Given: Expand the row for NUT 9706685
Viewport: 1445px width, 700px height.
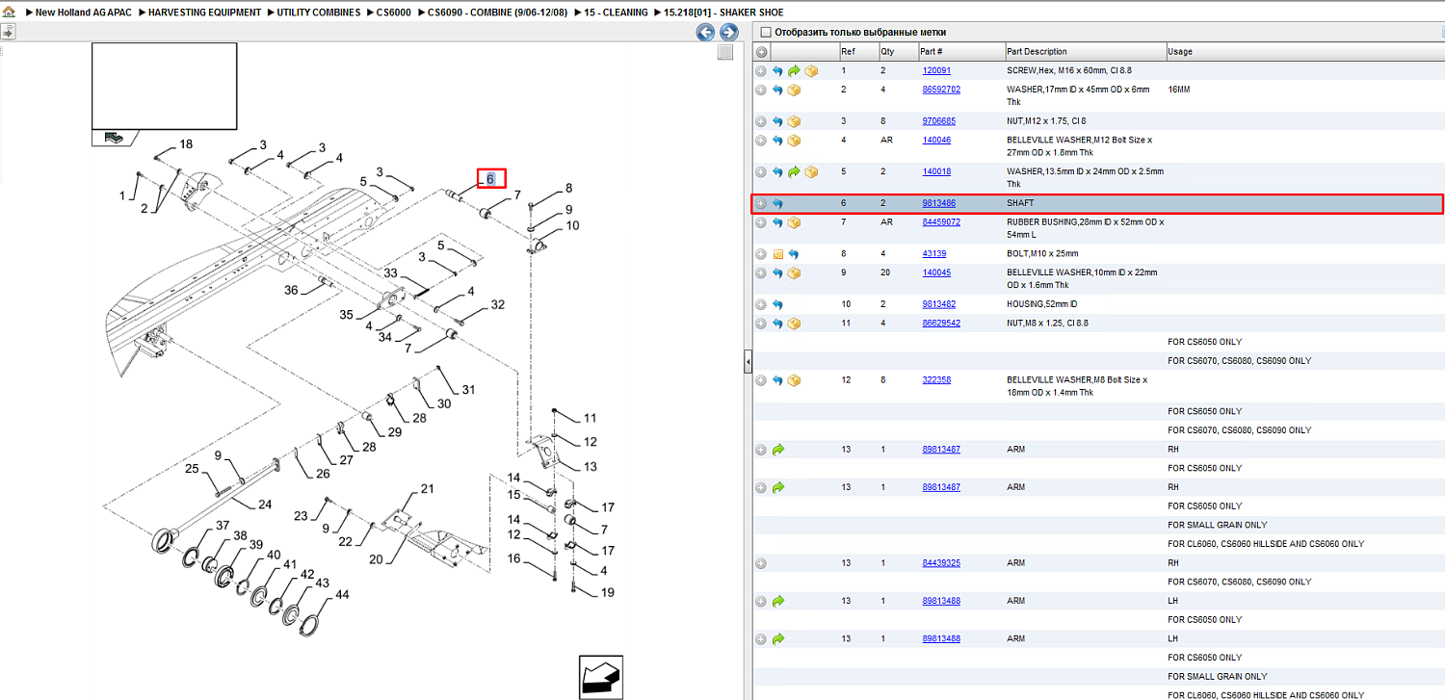Looking at the screenshot, I should pyautogui.click(x=761, y=122).
